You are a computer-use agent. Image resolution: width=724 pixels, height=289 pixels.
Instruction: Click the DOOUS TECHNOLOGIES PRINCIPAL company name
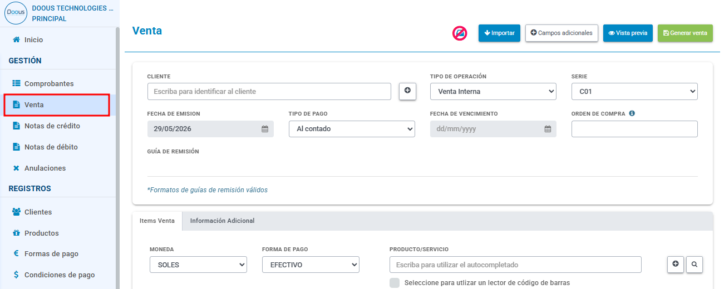click(x=72, y=13)
